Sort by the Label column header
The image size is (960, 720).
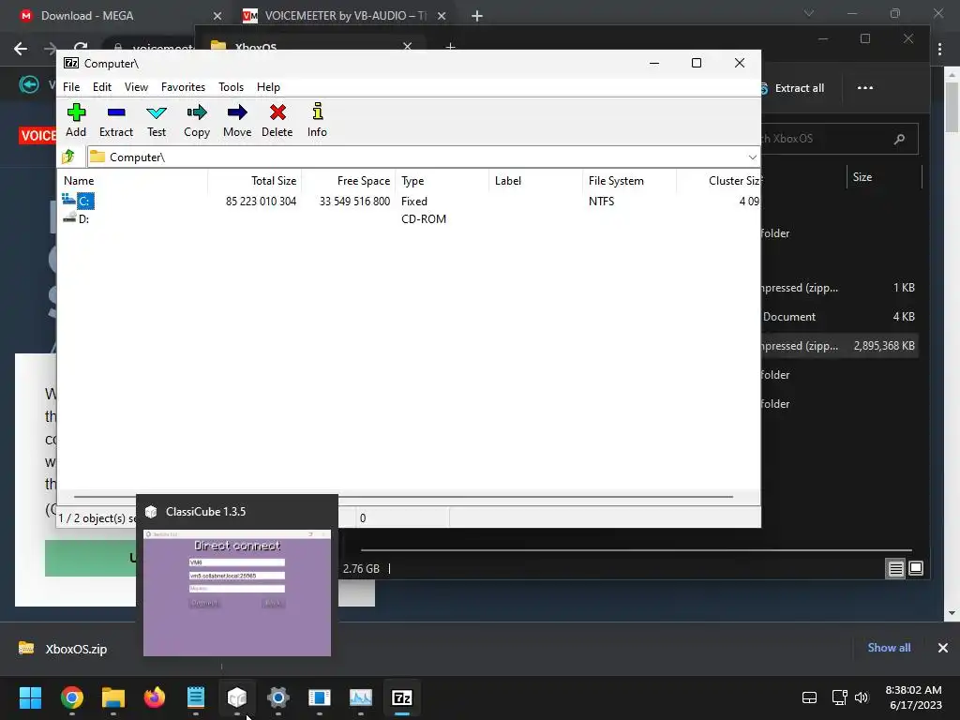point(535,181)
